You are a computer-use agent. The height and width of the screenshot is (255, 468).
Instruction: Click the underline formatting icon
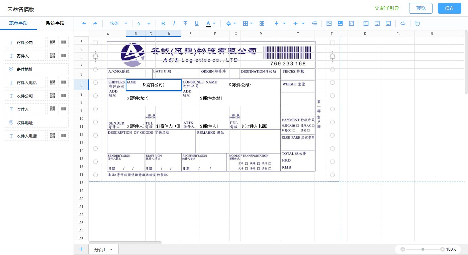point(197,23)
